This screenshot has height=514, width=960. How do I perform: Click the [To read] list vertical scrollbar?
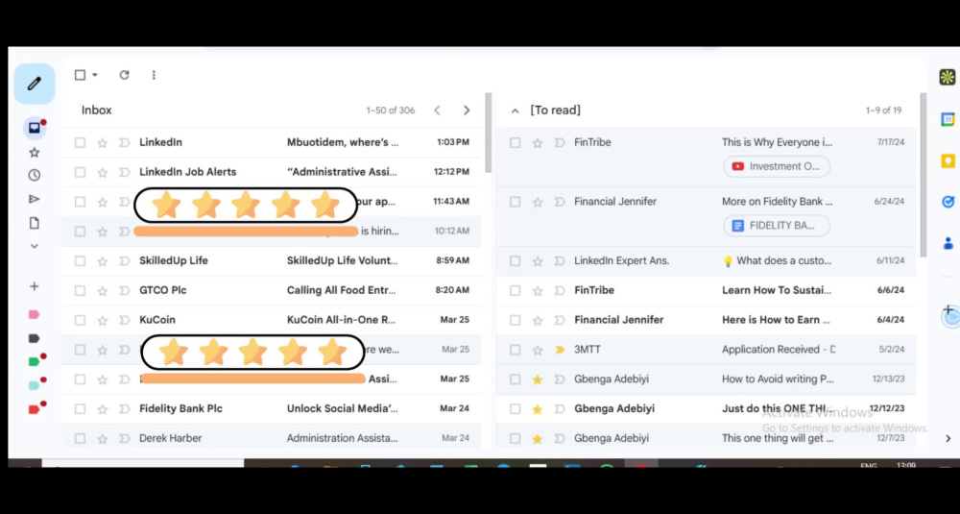[924, 175]
